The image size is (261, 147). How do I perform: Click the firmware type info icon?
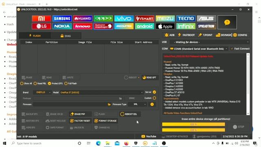coord(152,105)
